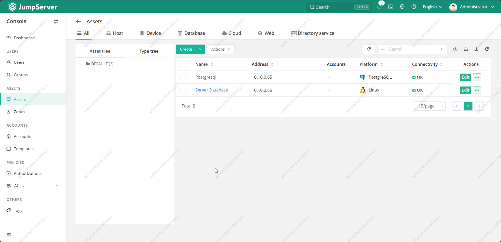Open system settings gear in header
The height and width of the screenshot is (242, 501).
pyautogui.click(x=402, y=7)
